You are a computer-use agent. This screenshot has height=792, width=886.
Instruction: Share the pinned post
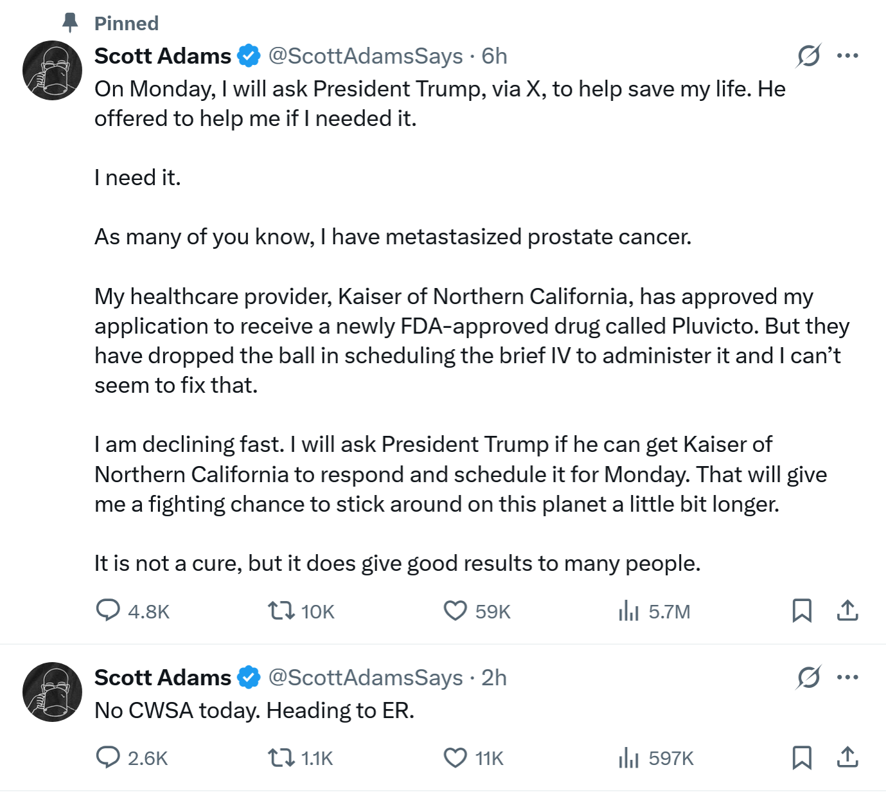tap(847, 610)
